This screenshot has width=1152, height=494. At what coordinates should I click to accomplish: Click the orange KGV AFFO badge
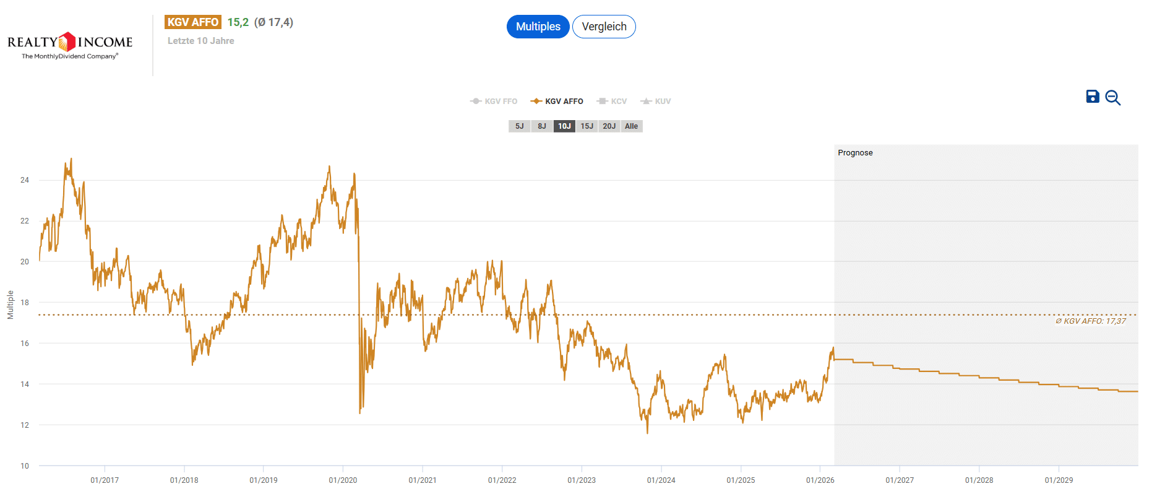point(193,22)
